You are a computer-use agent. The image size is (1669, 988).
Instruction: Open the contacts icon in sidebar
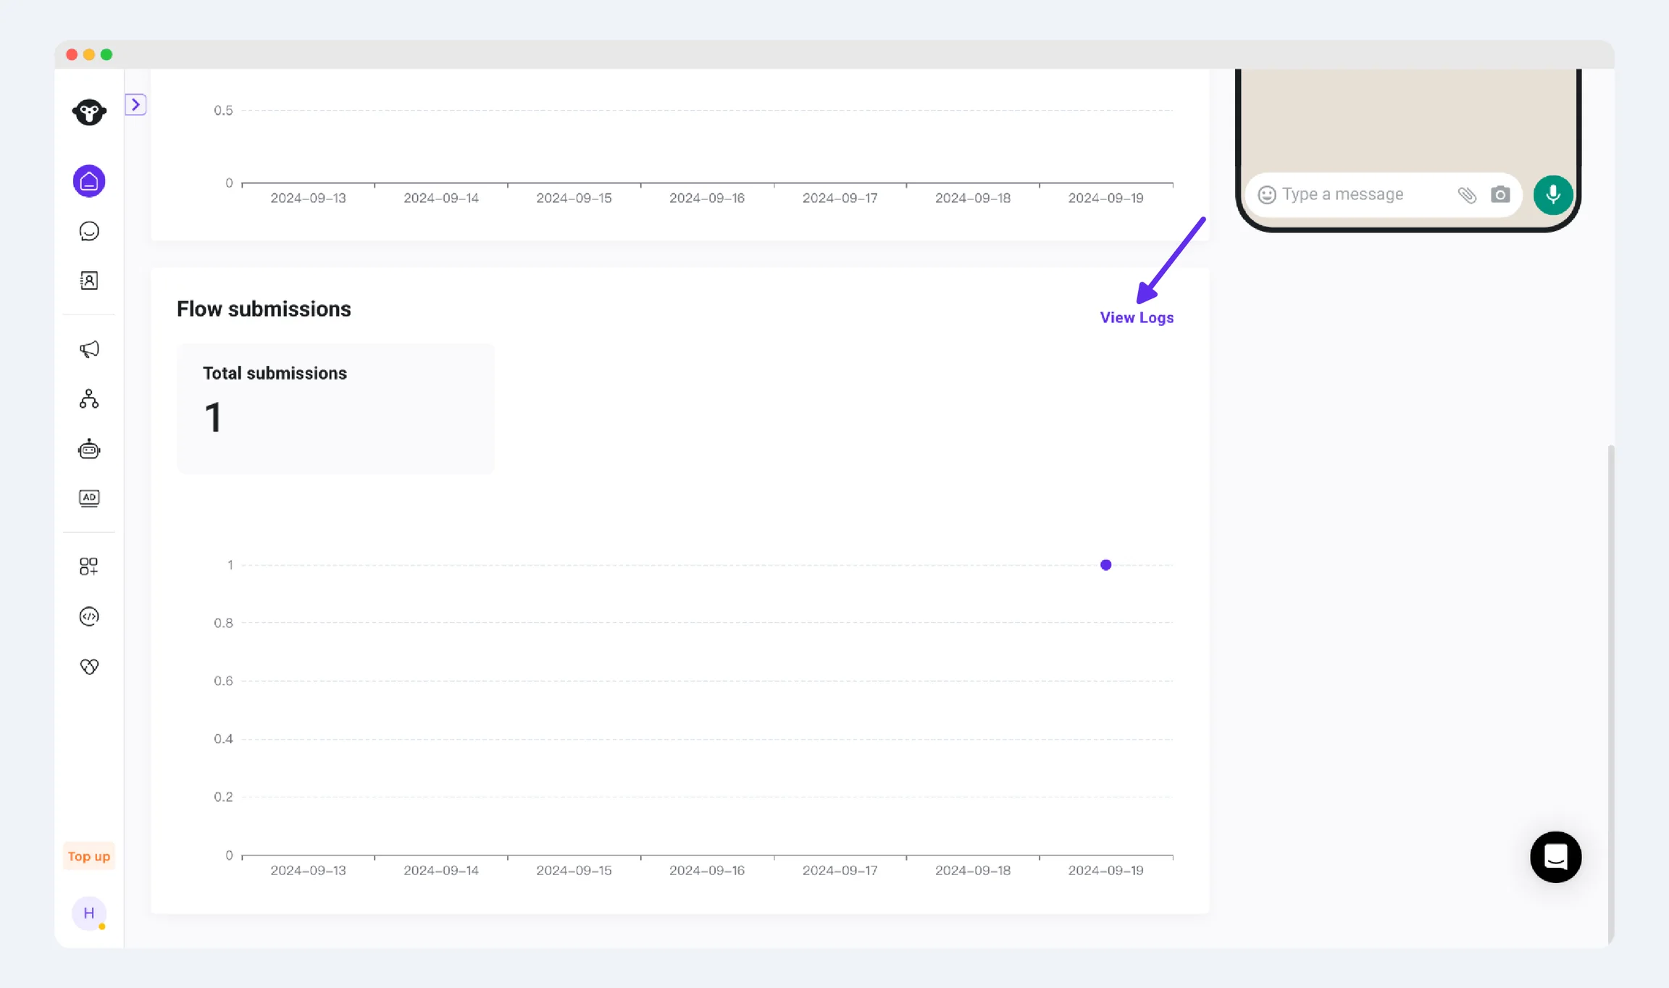tap(89, 280)
